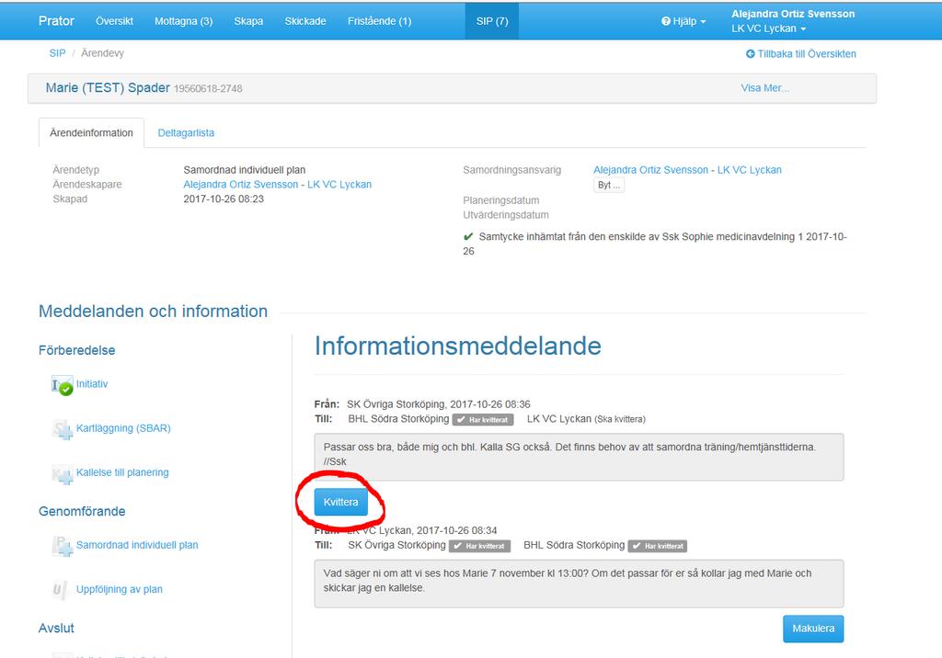Click Tillbaka till Översikten link
This screenshot has width=942, height=658.
tap(801, 54)
